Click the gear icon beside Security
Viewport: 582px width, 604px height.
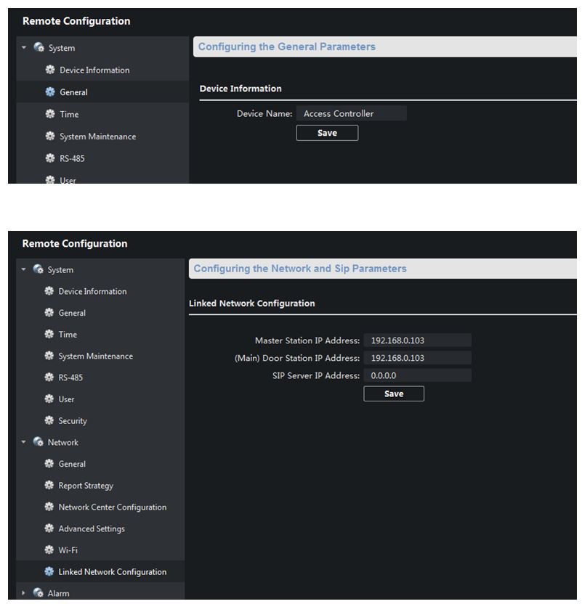[49, 420]
